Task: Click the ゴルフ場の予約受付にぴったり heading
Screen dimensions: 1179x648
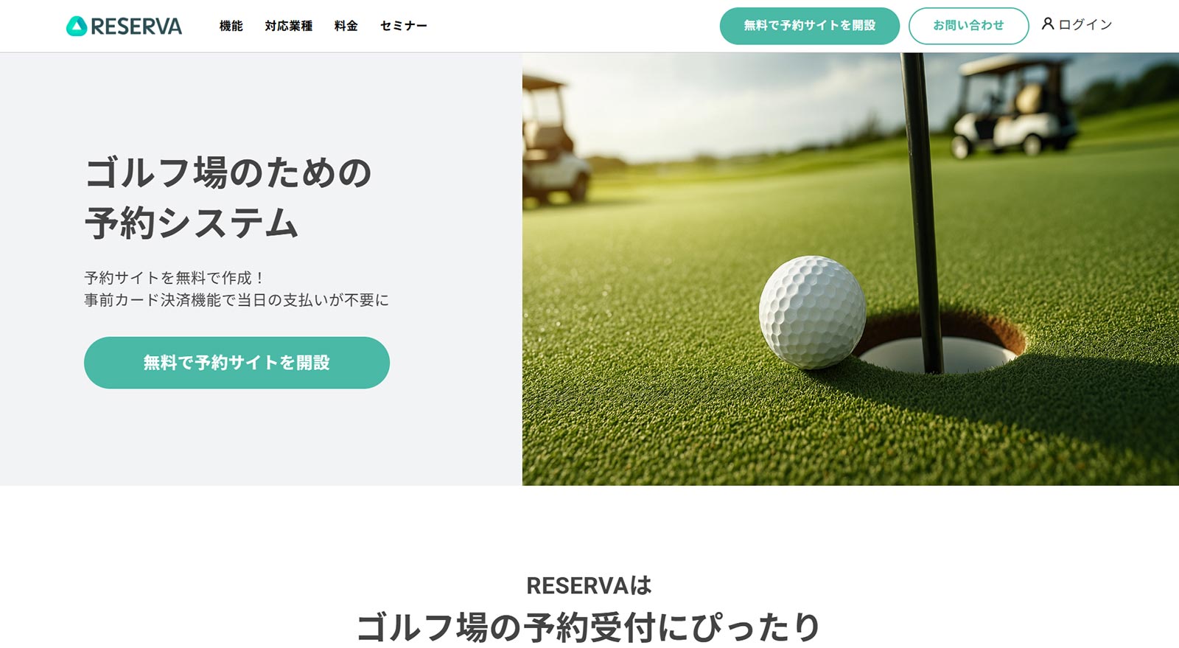Action: click(589, 627)
